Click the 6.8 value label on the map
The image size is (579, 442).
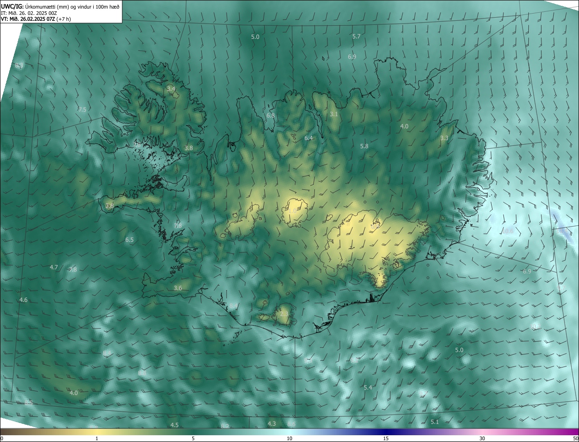pyautogui.click(x=271, y=116)
